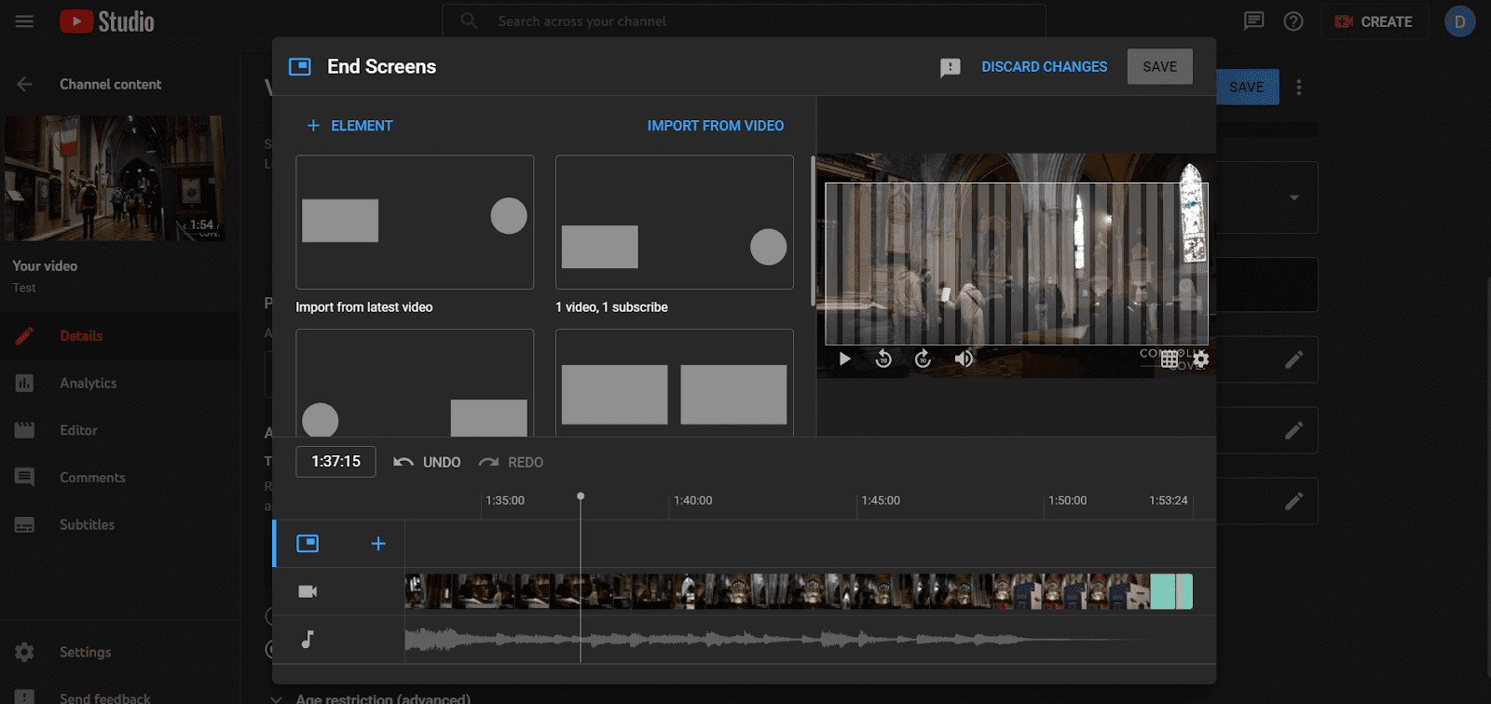Click the send feedback icon in dialog header
1491x704 pixels.
[950, 67]
